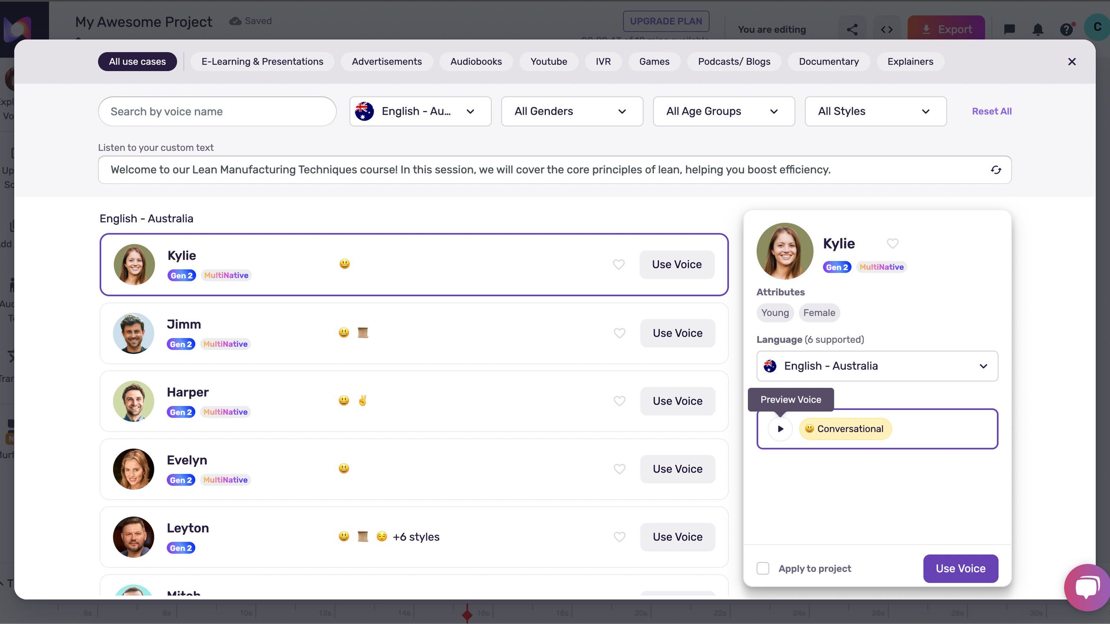
Task: Open the chat support bubble
Action: click(x=1087, y=587)
